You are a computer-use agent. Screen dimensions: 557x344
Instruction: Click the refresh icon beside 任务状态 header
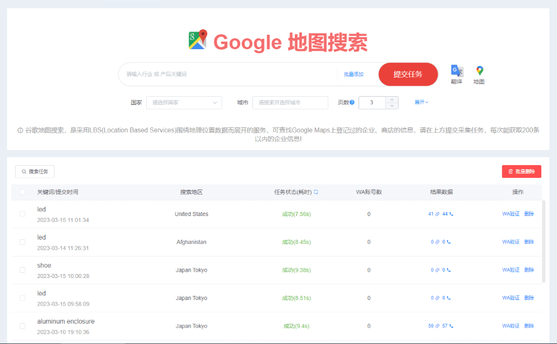pyautogui.click(x=316, y=192)
